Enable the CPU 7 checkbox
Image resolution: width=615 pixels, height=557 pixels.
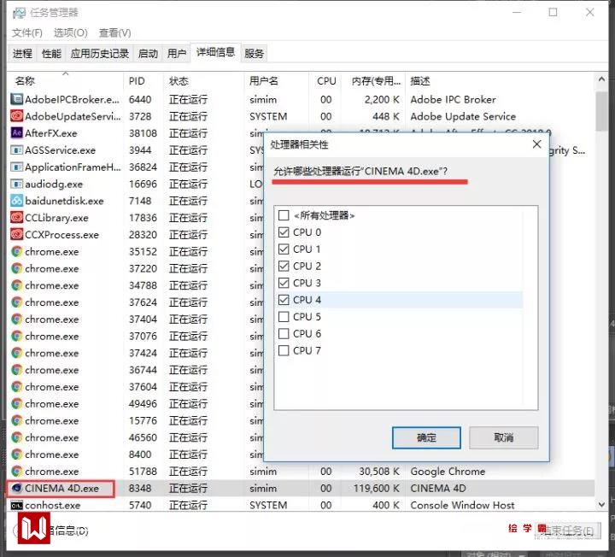284,350
